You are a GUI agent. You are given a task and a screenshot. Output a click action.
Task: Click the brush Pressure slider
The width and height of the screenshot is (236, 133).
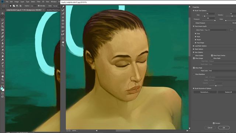(x=209, y=21)
